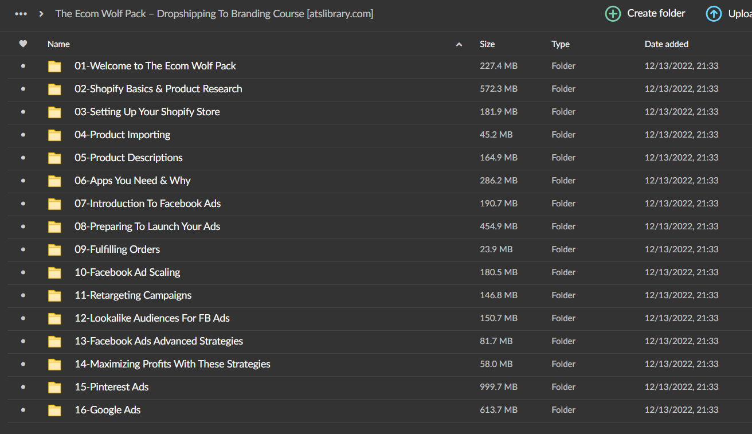Image resolution: width=752 pixels, height=434 pixels.
Task: Click folder icon for 09-Fulfilling Orders
Action: coord(54,250)
